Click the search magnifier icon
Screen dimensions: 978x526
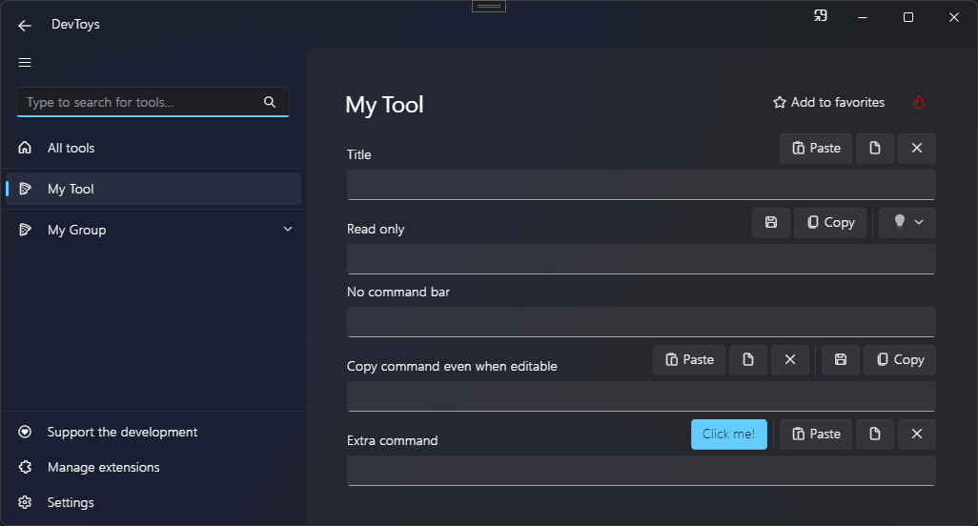(270, 102)
